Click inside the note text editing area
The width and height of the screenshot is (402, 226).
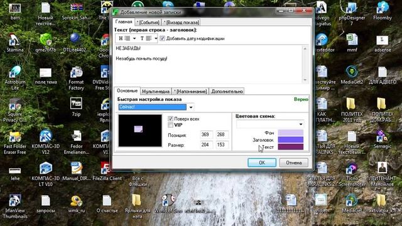[208, 65]
